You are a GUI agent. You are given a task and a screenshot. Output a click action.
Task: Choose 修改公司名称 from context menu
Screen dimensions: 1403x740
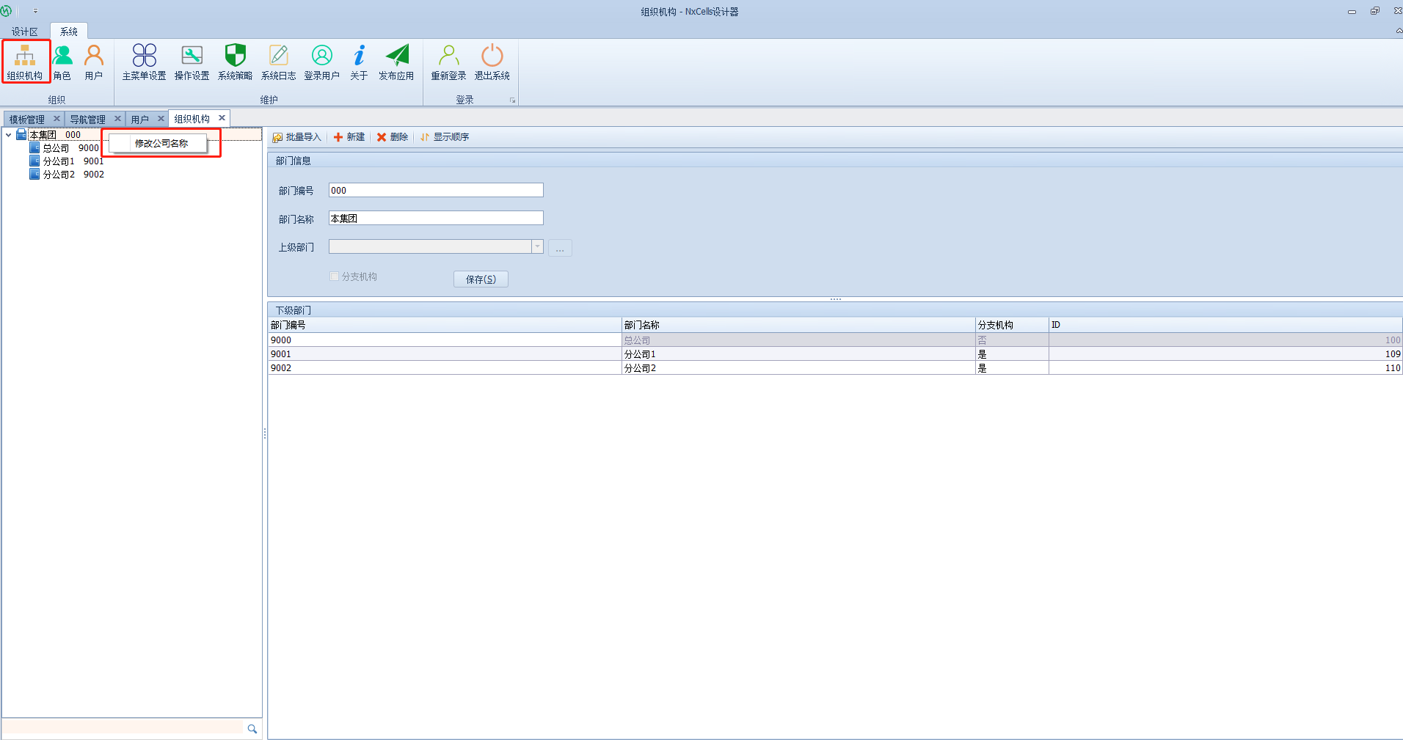tap(161, 143)
